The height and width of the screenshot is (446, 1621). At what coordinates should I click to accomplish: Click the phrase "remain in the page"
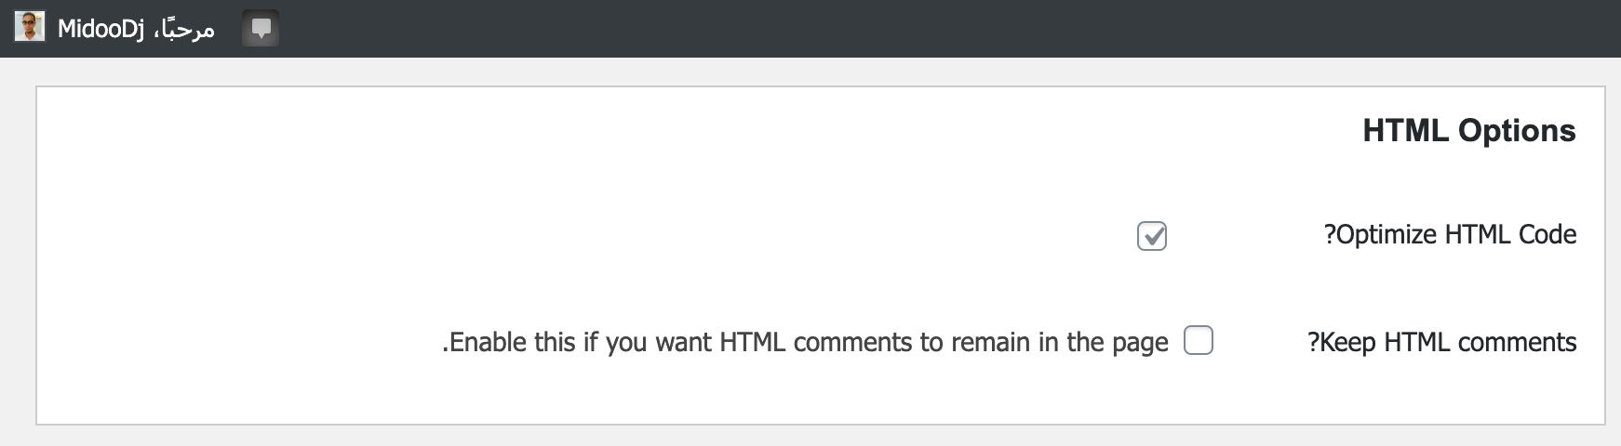1071,343
